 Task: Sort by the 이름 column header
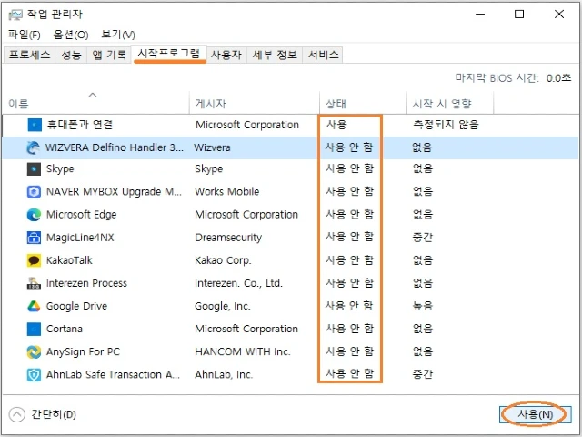tap(95, 103)
